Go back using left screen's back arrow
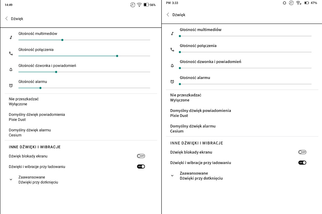The width and height of the screenshot is (322, 214). click(x=7, y=19)
